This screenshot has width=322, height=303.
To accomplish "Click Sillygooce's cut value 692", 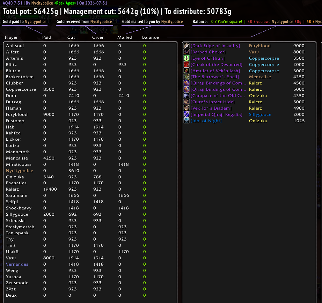I will 73,214.
